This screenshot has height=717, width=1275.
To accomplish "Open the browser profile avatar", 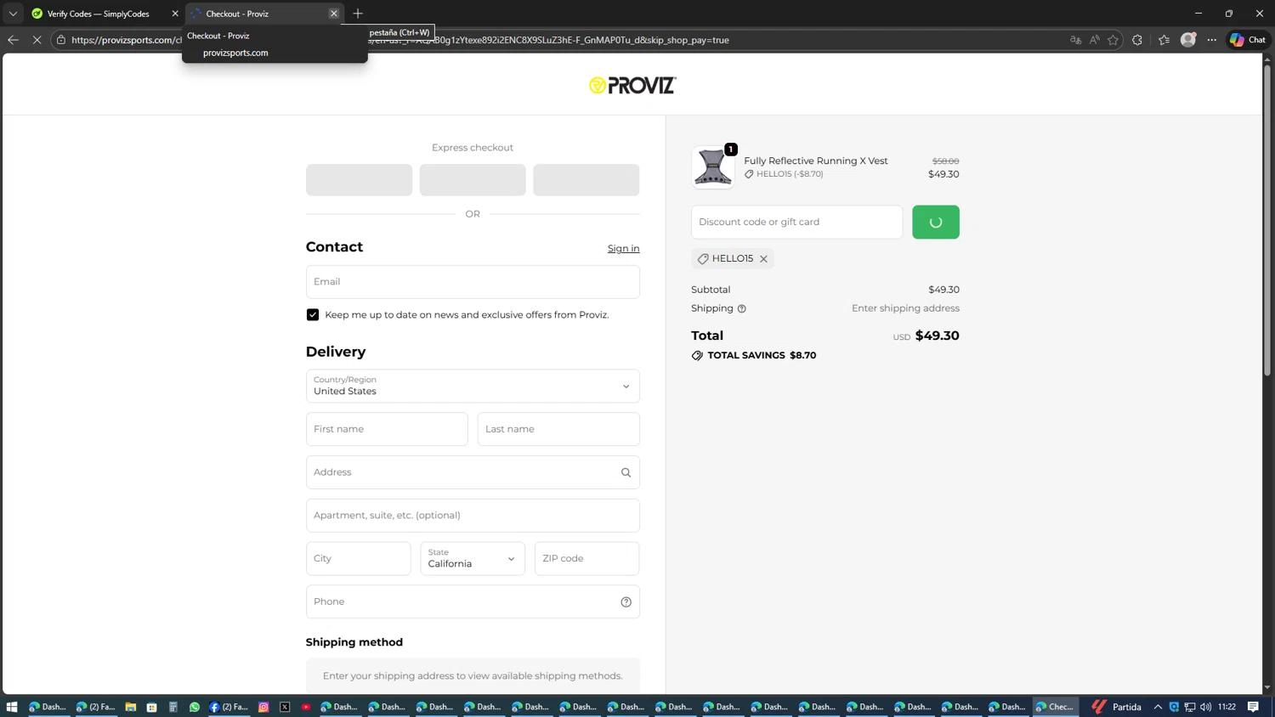I will point(1188,40).
